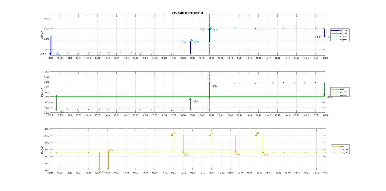Click '18:44' time tick under Roll plot
Image resolution: width=386 pixels, height=191 pixels.
pos(240,173)
